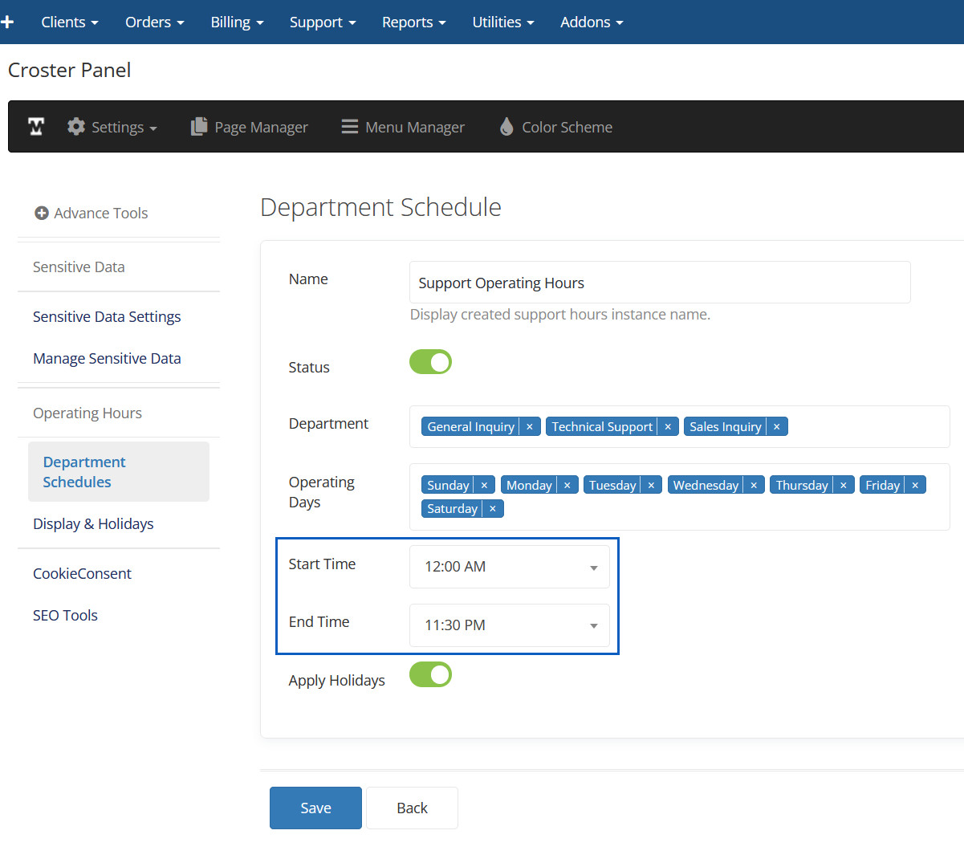Open the Reports menu
964x867 pixels.
click(413, 22)
